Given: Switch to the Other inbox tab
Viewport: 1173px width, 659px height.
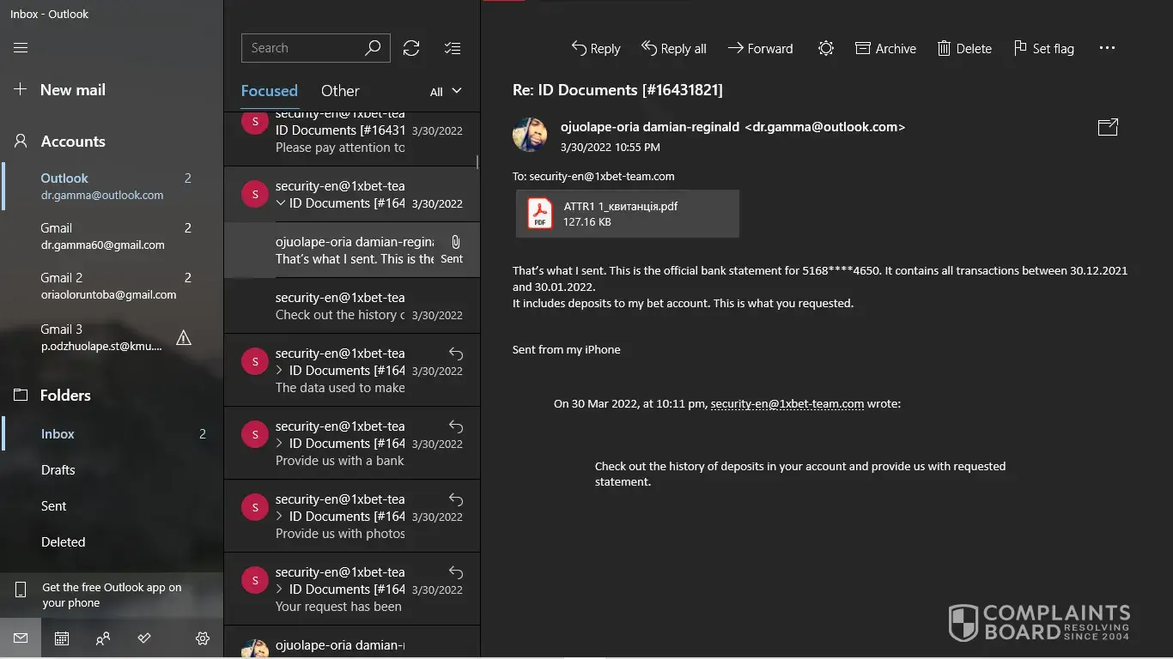Looking at the screenshot, I should point(340,91).
